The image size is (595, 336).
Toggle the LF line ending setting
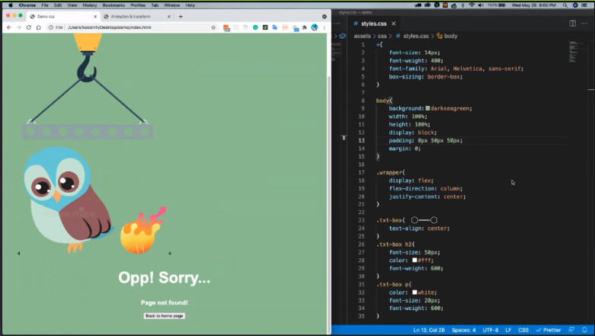507,330
